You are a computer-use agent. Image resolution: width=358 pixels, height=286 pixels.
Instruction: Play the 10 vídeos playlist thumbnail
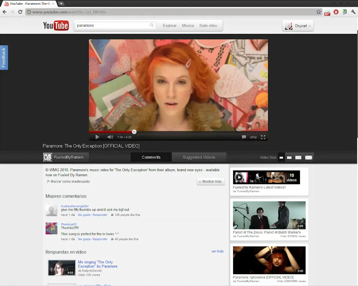coord(266,177)
